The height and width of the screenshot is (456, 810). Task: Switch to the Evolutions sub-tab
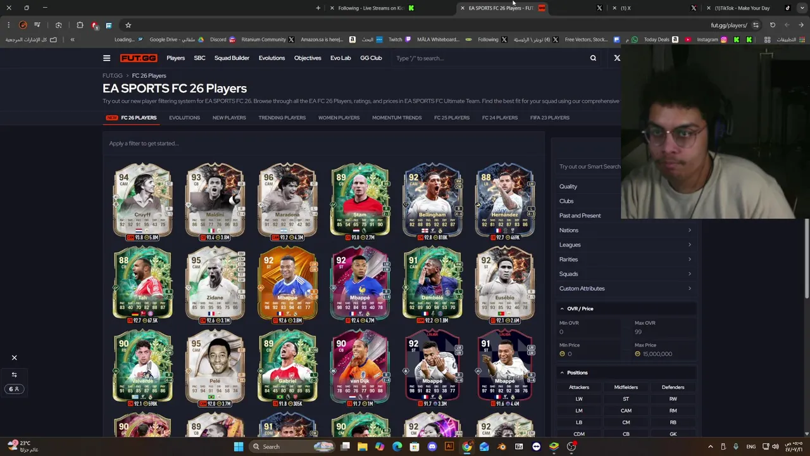pos(184,118)
